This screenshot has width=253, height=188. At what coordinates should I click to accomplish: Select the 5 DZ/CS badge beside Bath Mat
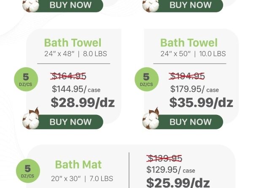[28, 172]
